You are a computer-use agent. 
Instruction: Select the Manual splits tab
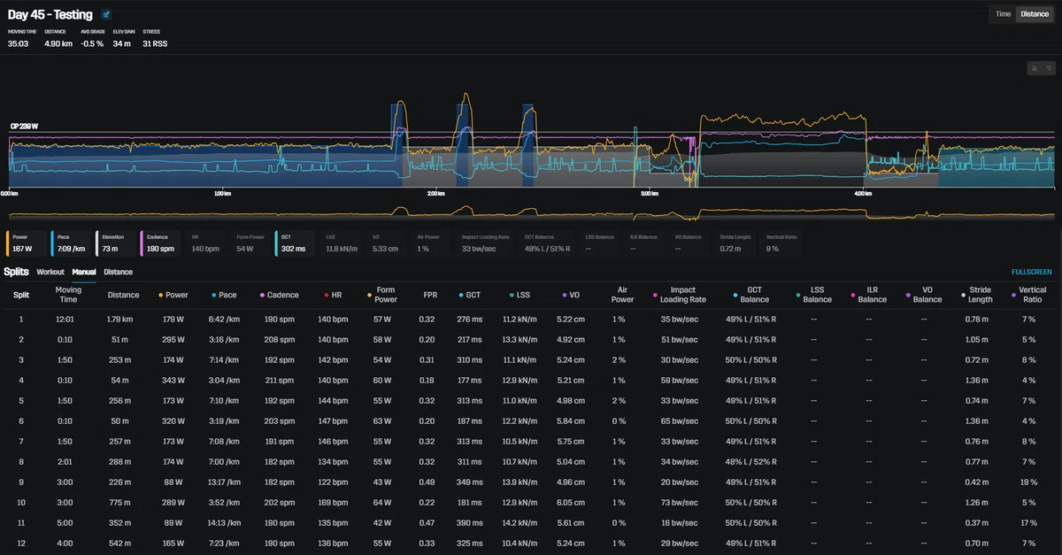click(84, 272)
